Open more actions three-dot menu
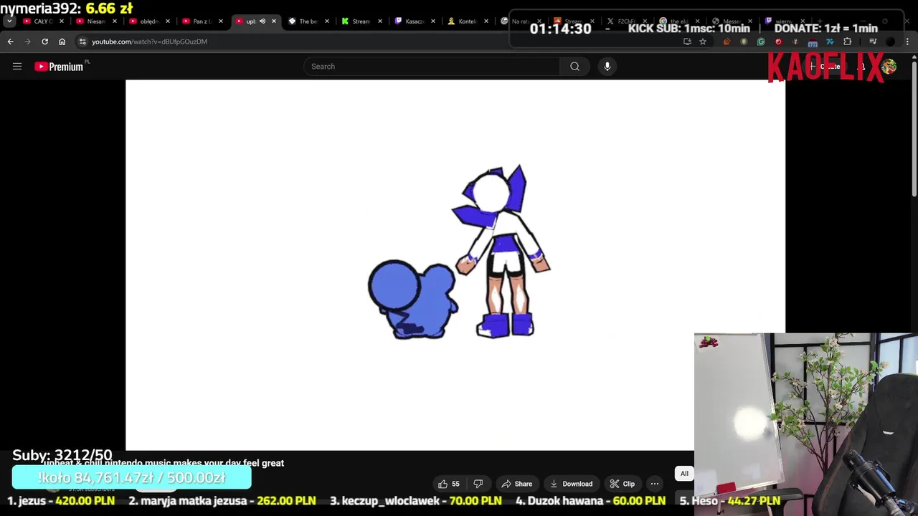This screenshot has height=516, width=918. [655, 484]
